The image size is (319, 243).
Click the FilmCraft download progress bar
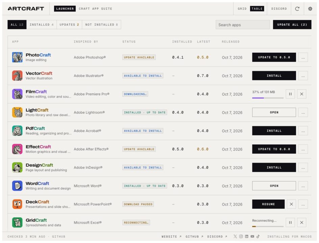268,98
